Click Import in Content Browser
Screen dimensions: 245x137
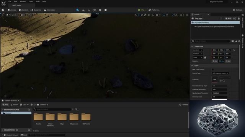click(14, 105)
